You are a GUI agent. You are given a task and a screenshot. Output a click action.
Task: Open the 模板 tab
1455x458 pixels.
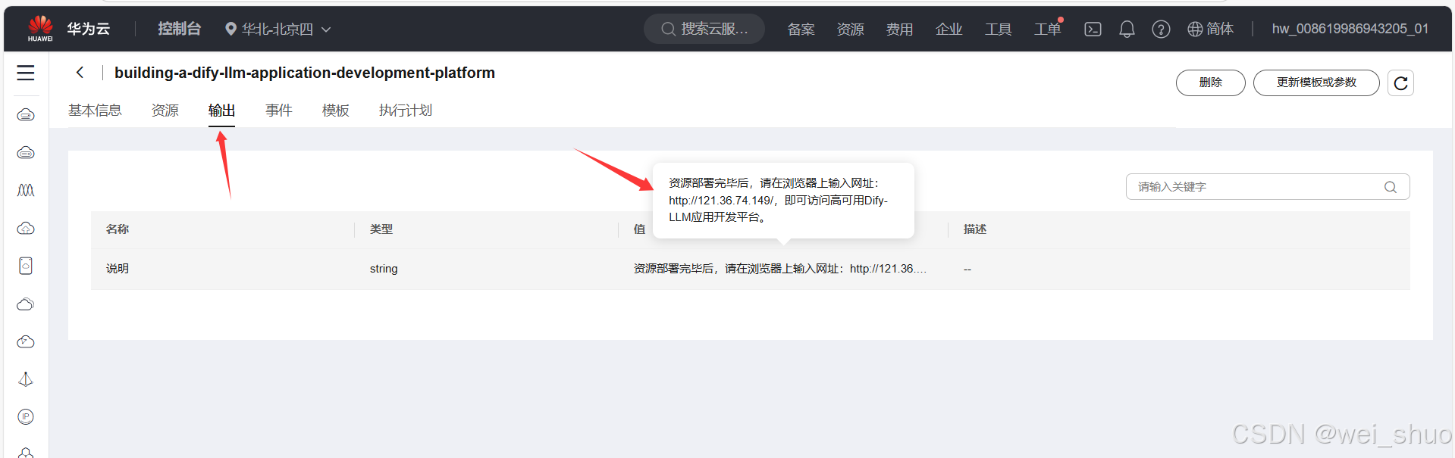[336, 111]
